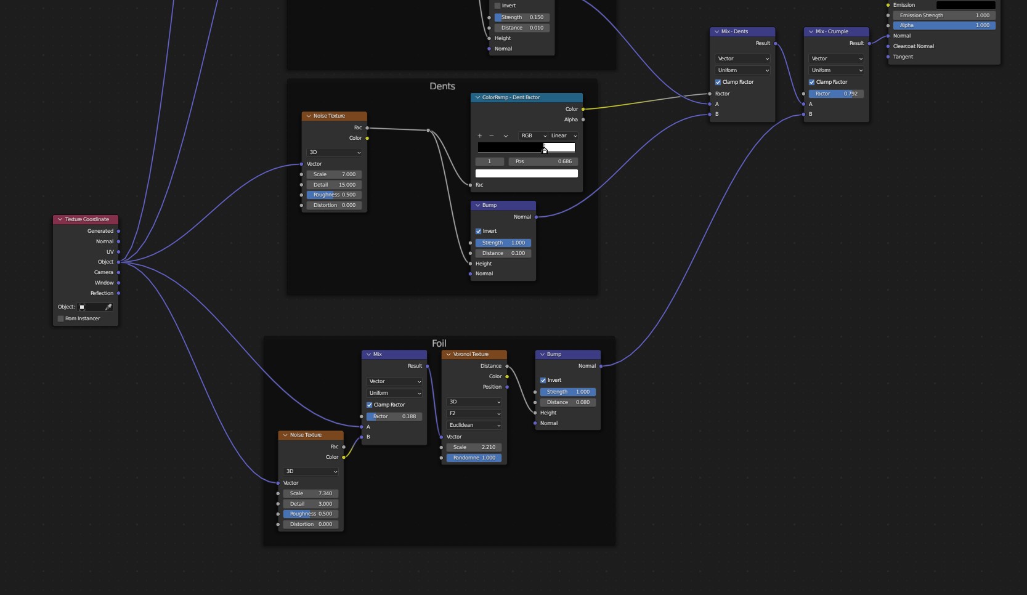
Task: Open the Vector dropdown on Mix - Crumple
Action: (836, 59)
